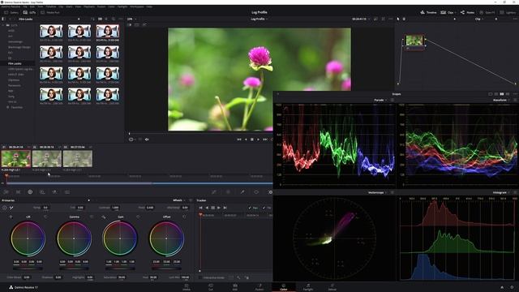Enable the Interactive Mode checkbox
Viewport: 519px width, 292px height.
tap(200, 277)
